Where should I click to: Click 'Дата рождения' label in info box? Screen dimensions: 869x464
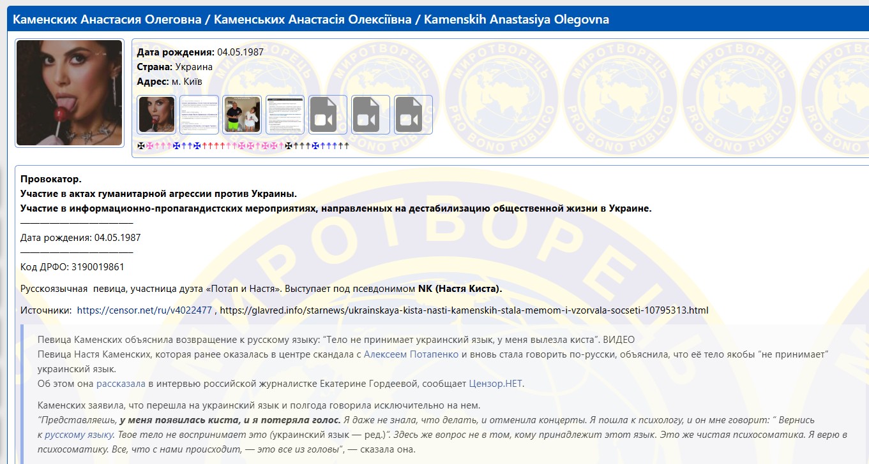(176, 52)
